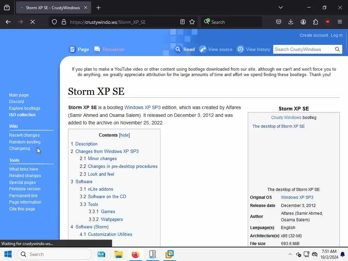The width and height of the screenshot is (348, 261).
Task: Open the VMware icon on the taskbar
Action: (170, 254)
